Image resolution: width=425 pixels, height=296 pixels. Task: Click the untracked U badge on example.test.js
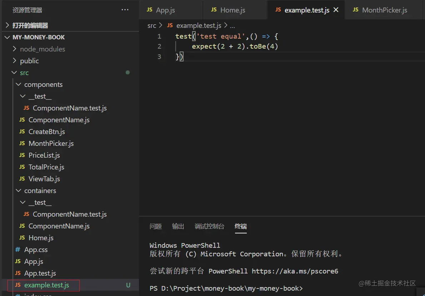[128, 285]
